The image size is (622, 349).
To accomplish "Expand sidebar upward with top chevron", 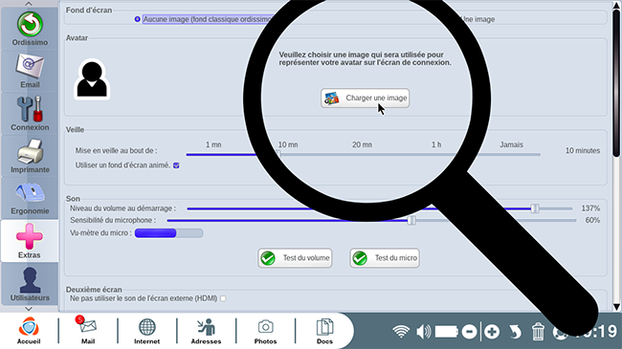I will coord(29,4).
